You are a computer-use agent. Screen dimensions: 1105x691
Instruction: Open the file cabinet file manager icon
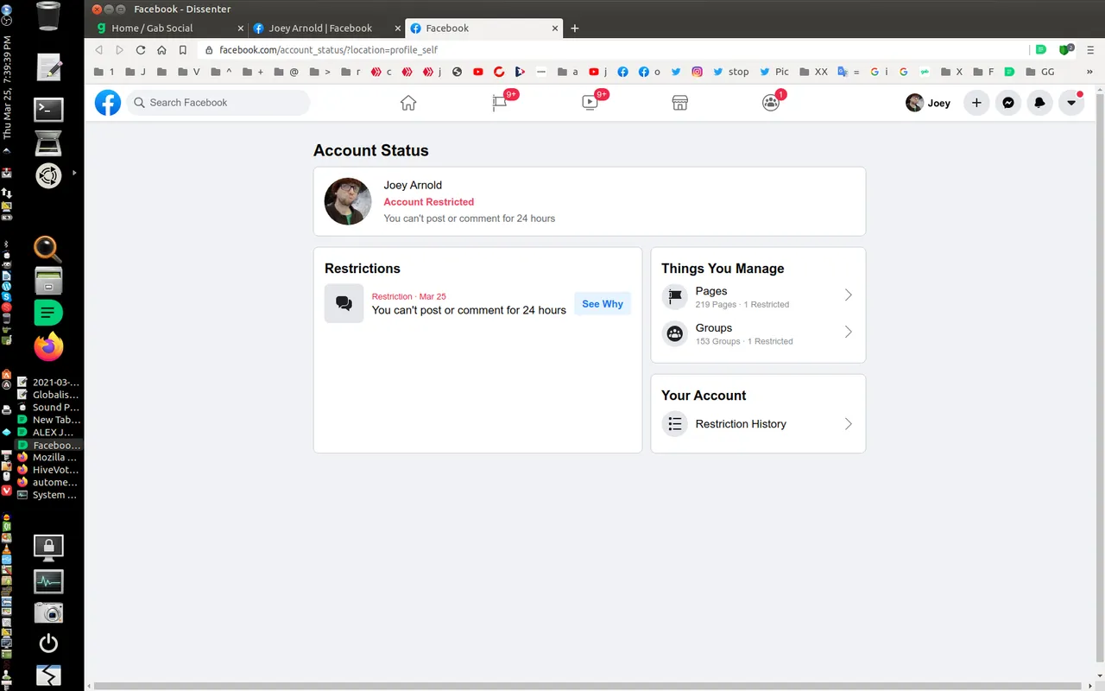point(48,281)
